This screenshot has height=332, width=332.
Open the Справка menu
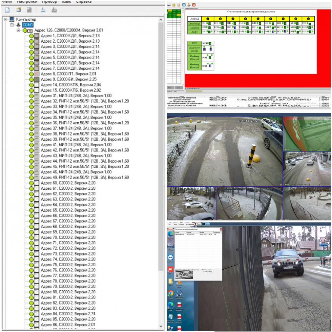pyautogui.click(x=83, y=2)
